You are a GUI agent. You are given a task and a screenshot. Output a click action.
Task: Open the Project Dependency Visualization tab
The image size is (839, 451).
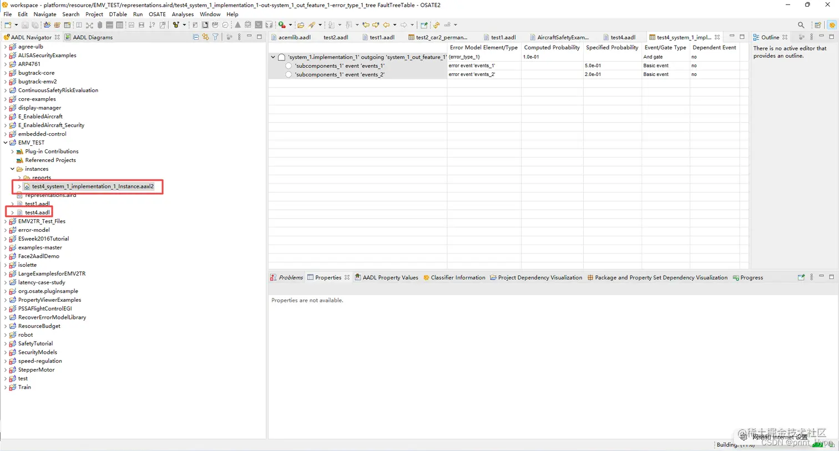[536, 277]
